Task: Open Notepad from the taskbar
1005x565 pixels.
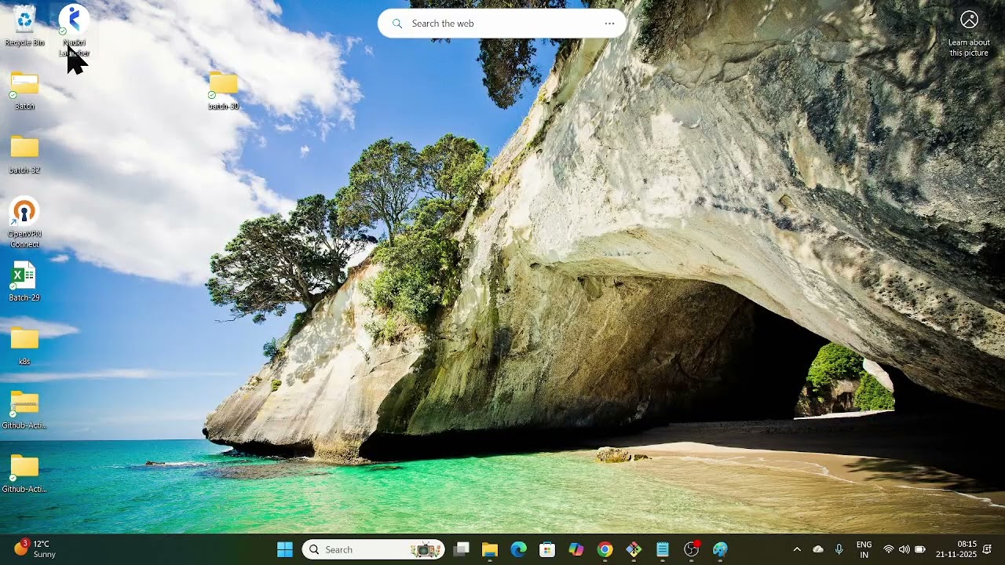Action: (x=663, y=549)
